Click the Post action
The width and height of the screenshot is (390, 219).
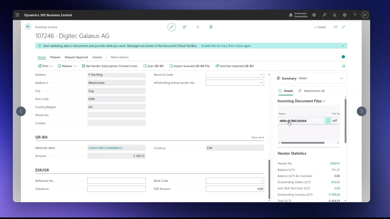43,66
